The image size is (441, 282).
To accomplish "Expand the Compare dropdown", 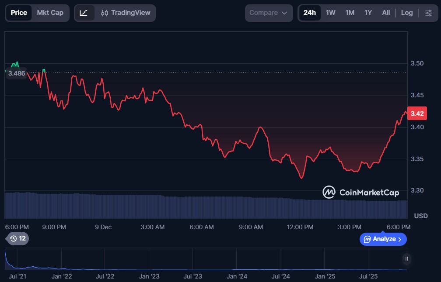I will pyautogui.click(x=269, y=13).
